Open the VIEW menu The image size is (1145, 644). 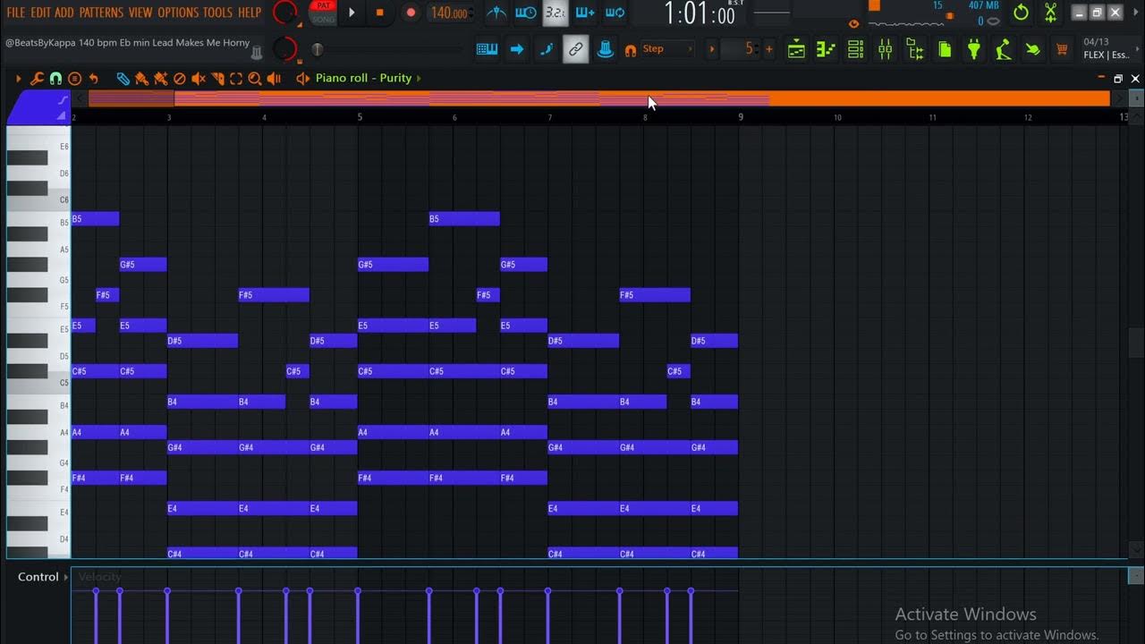tap(140, 13)
